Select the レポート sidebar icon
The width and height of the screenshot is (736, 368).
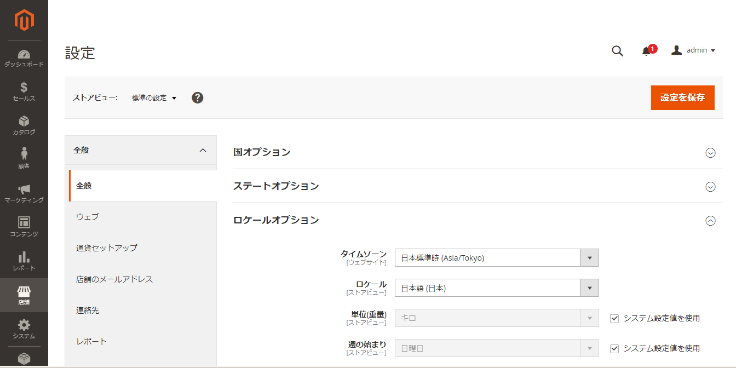coord(24,257)
